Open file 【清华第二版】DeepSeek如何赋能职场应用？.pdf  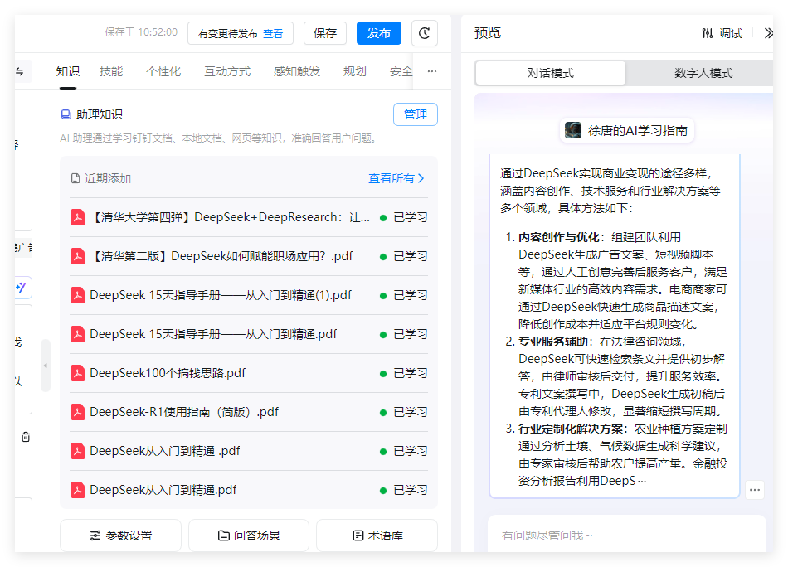point(249,256)
